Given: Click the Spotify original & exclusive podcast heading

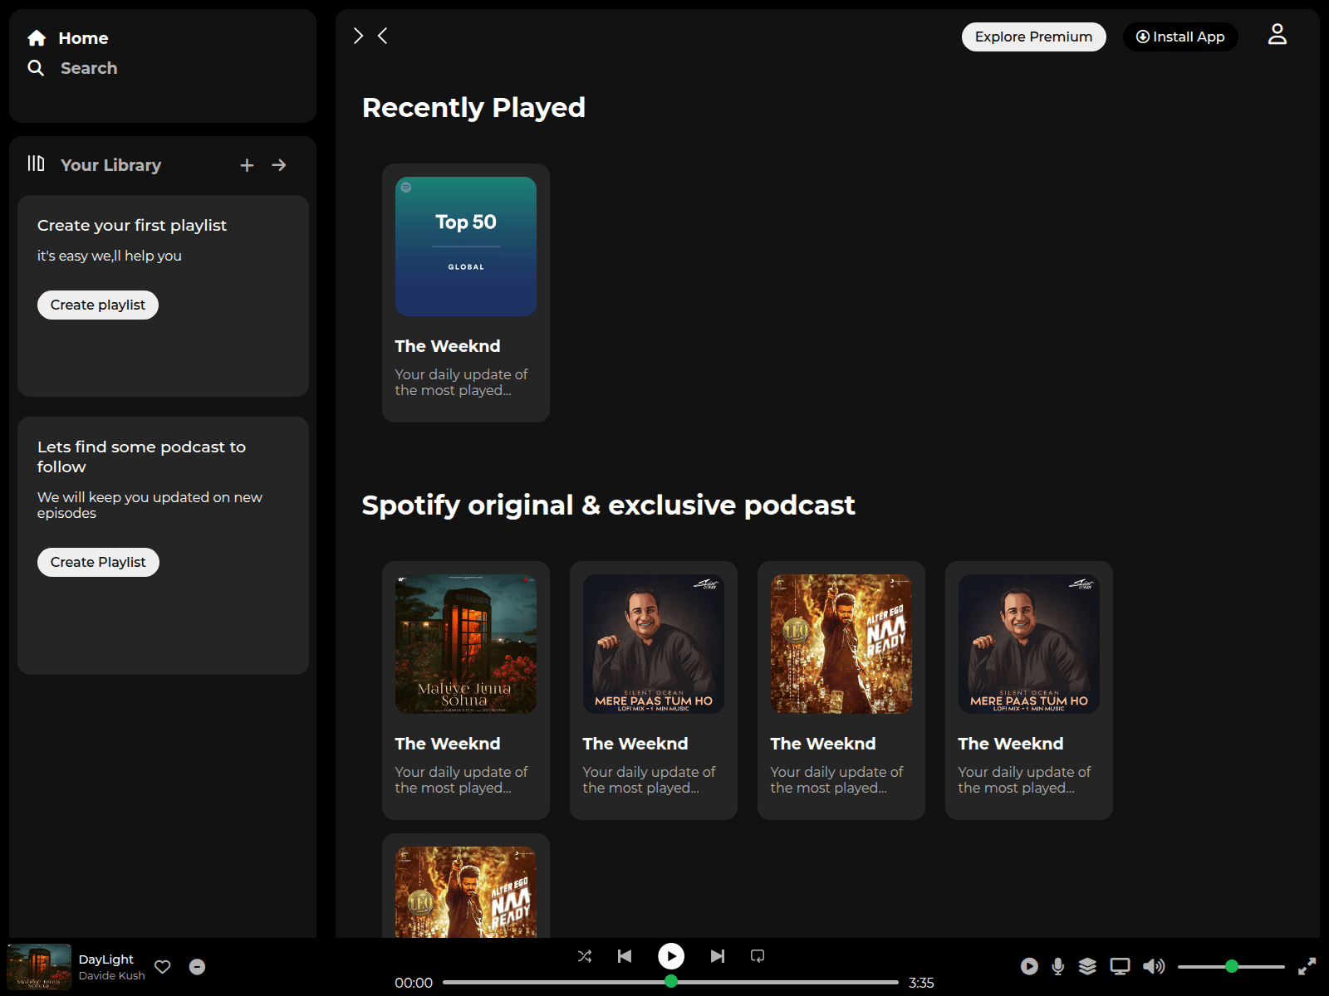Looking at the screenshot, I should (608, 505).
